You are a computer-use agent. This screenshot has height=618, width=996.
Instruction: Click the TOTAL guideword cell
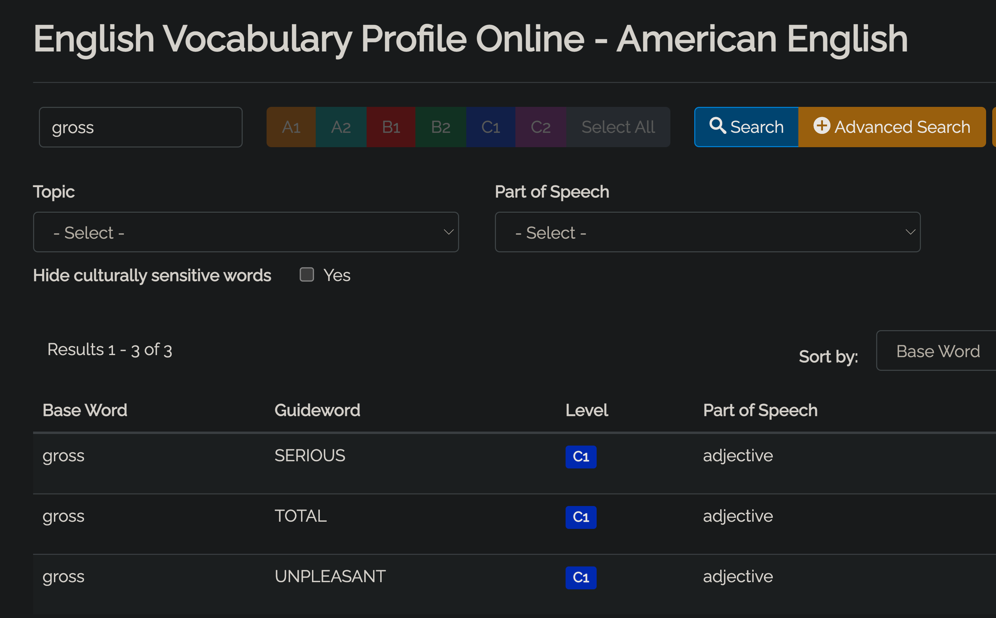(301, 516)
